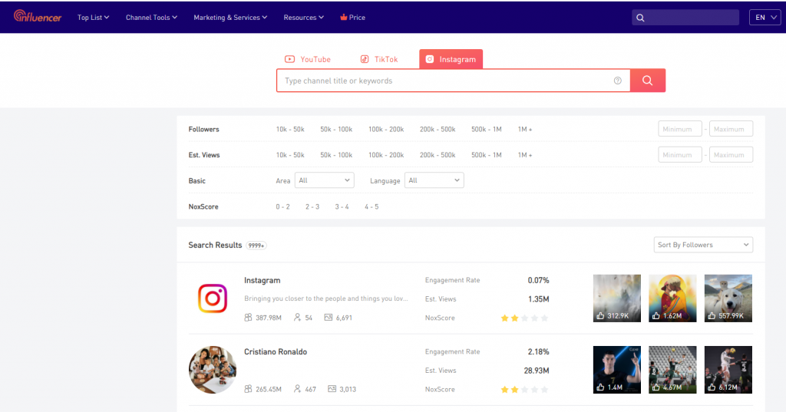
Task: Click the Followers Minimum input
Action: pyautogui.click(x=680, y=129)
